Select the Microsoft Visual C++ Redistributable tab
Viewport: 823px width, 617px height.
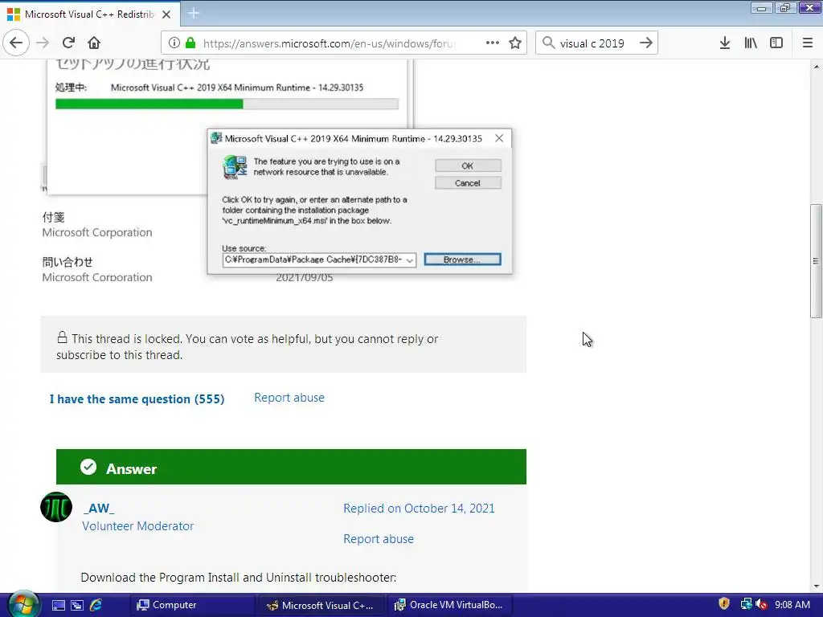90,14
